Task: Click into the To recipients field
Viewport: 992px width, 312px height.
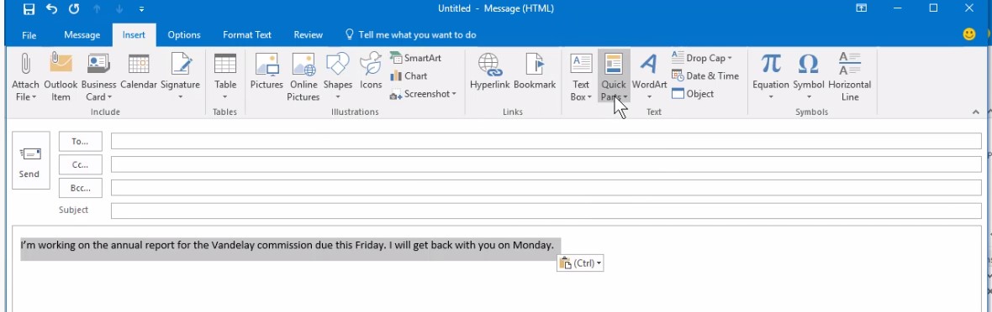Action: [546, 142]
